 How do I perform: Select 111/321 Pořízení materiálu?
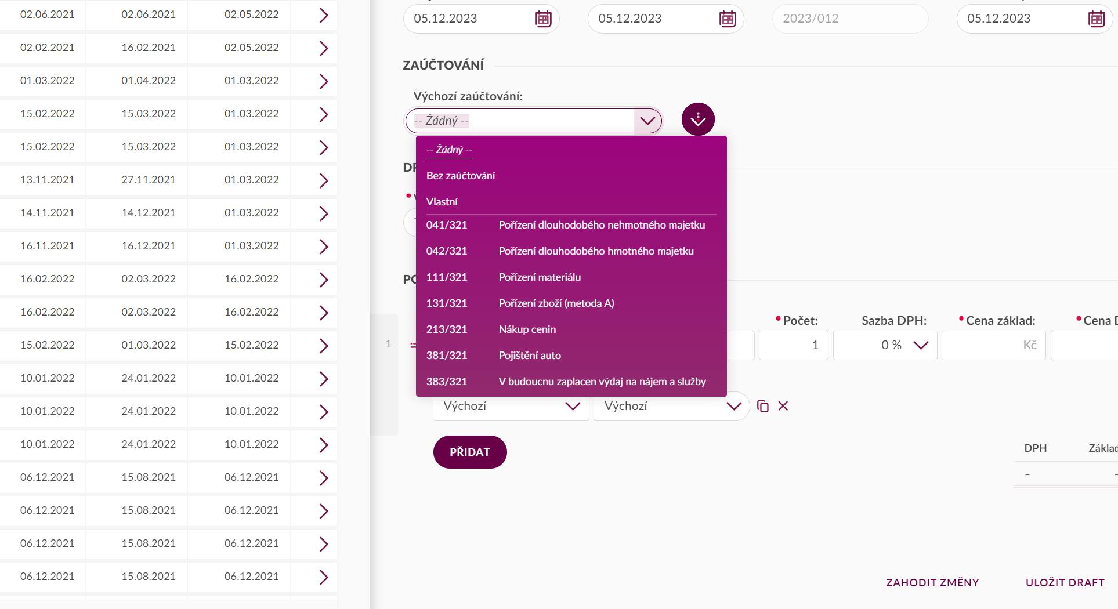[x=571, y=277]
